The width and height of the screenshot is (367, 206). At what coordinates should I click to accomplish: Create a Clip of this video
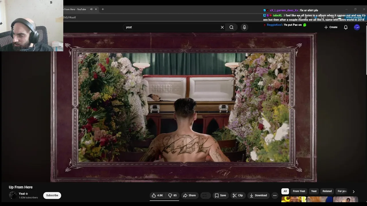point(238,195)
